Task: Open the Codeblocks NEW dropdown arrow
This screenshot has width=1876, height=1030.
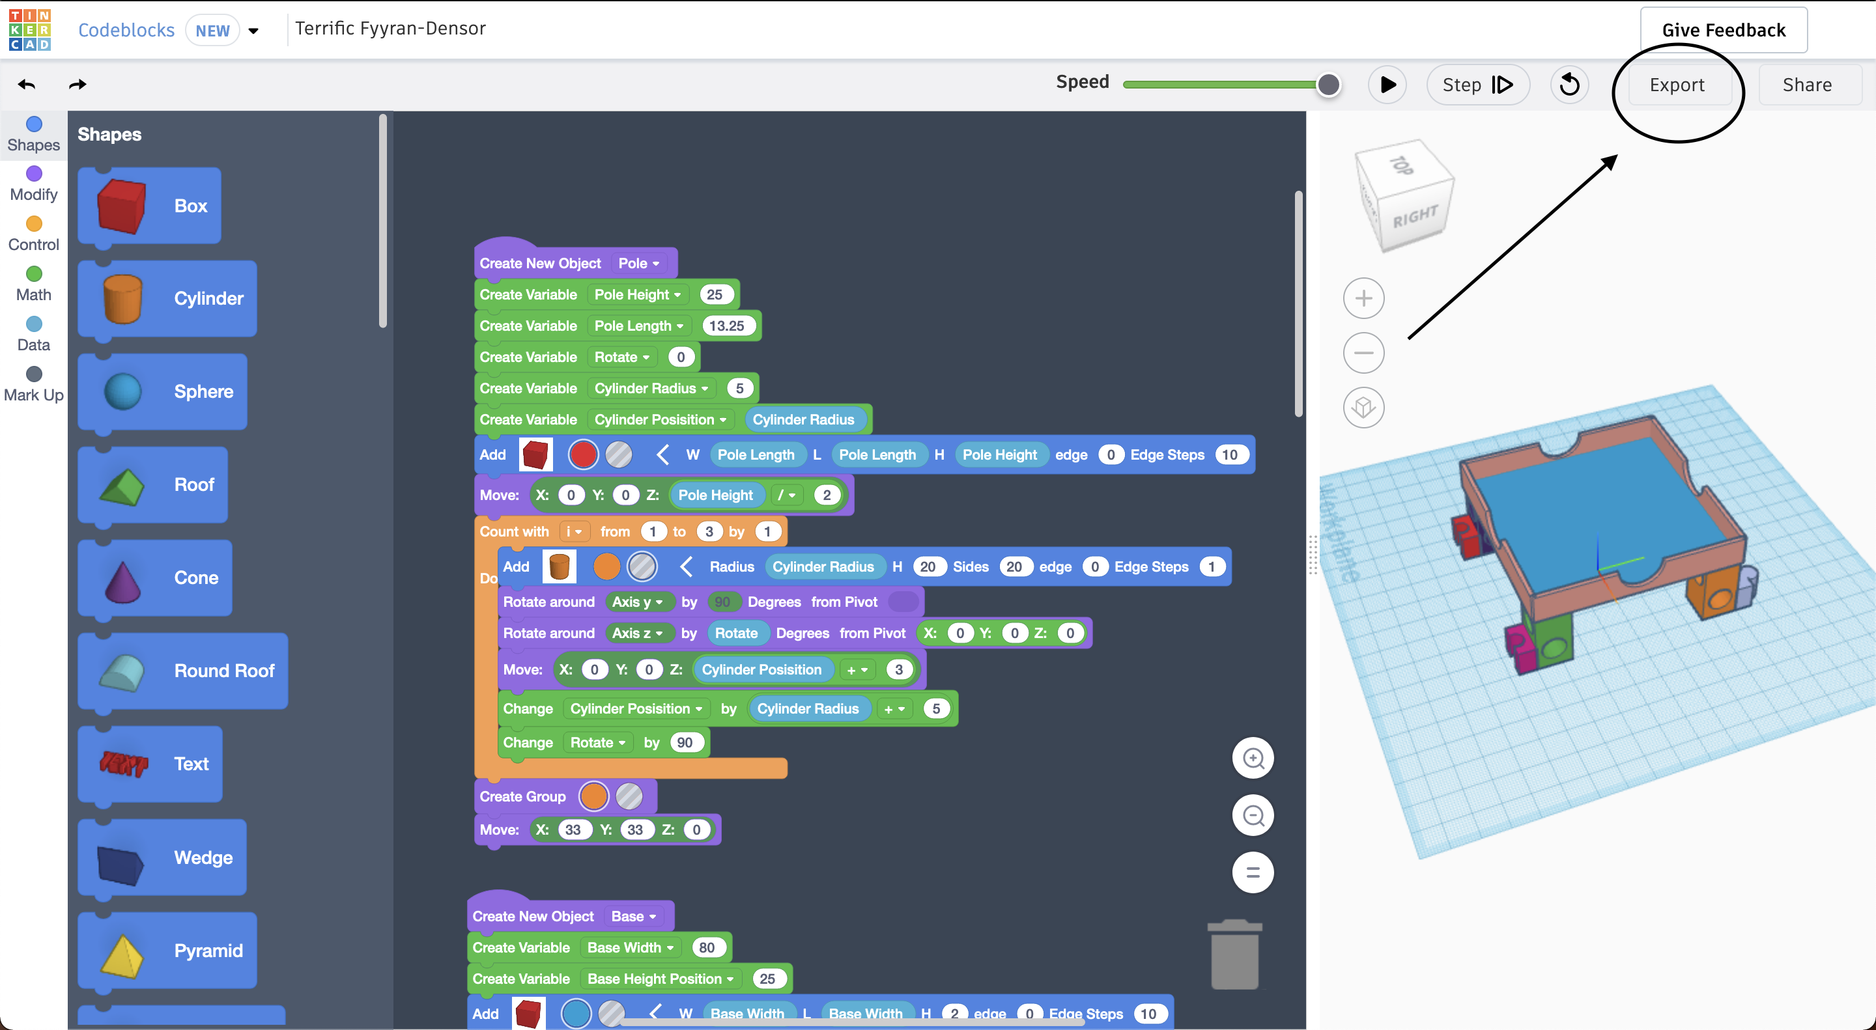Action: [253, 31]
